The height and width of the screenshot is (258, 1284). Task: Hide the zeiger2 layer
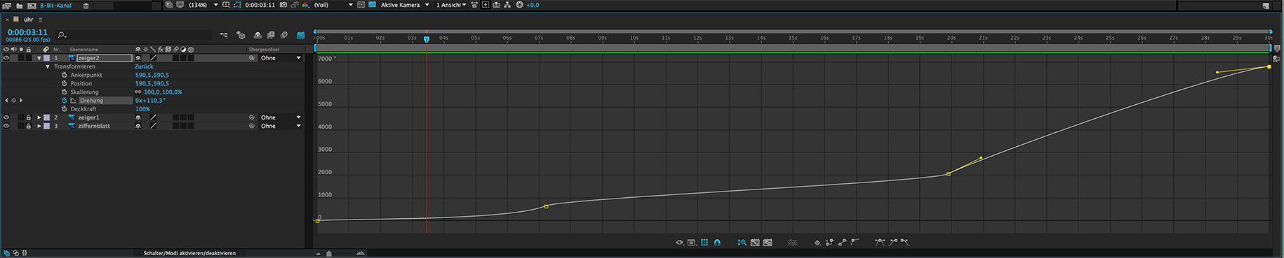coord(6,58)
